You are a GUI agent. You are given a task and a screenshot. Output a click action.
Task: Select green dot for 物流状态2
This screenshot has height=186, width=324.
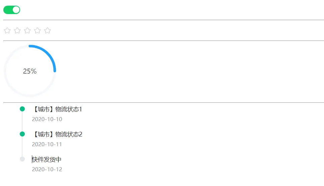tap(22, 134)
